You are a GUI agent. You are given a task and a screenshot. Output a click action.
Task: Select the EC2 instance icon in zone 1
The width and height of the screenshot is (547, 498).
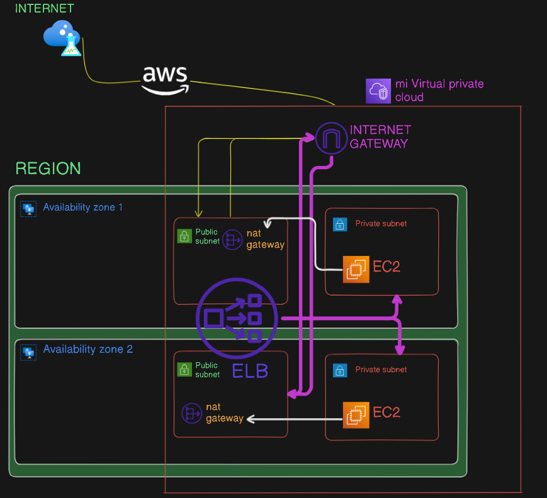[356, 269]
